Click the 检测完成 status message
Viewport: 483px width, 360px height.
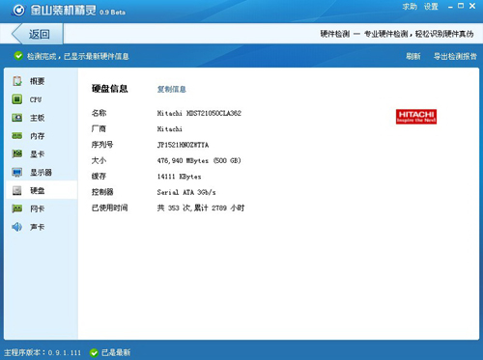click(x=78, y=56)
